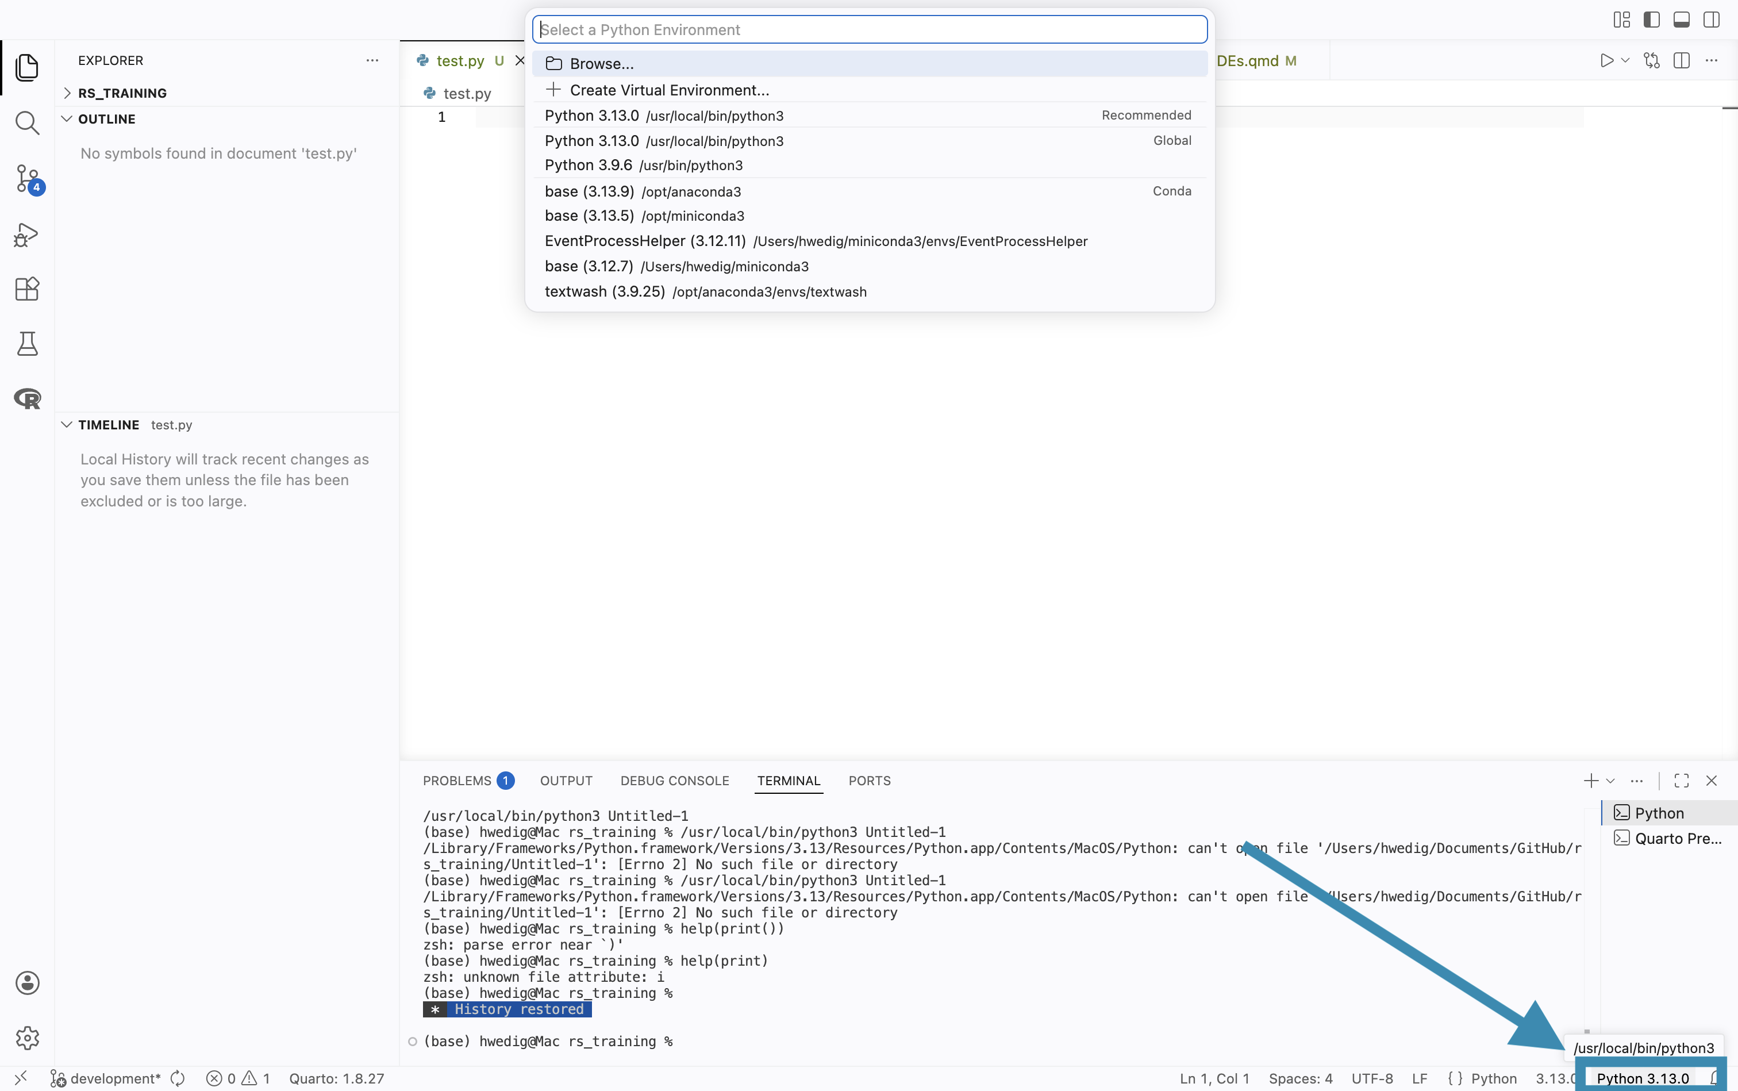Open the new terminal launch profile dropdown

pos(1610,781)
